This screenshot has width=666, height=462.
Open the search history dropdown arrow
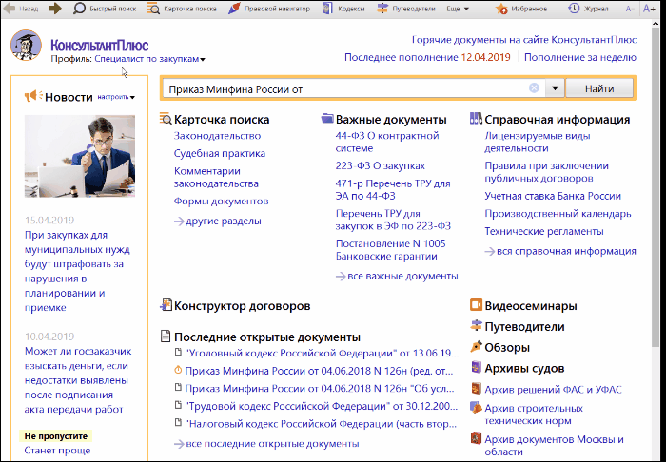555,88
